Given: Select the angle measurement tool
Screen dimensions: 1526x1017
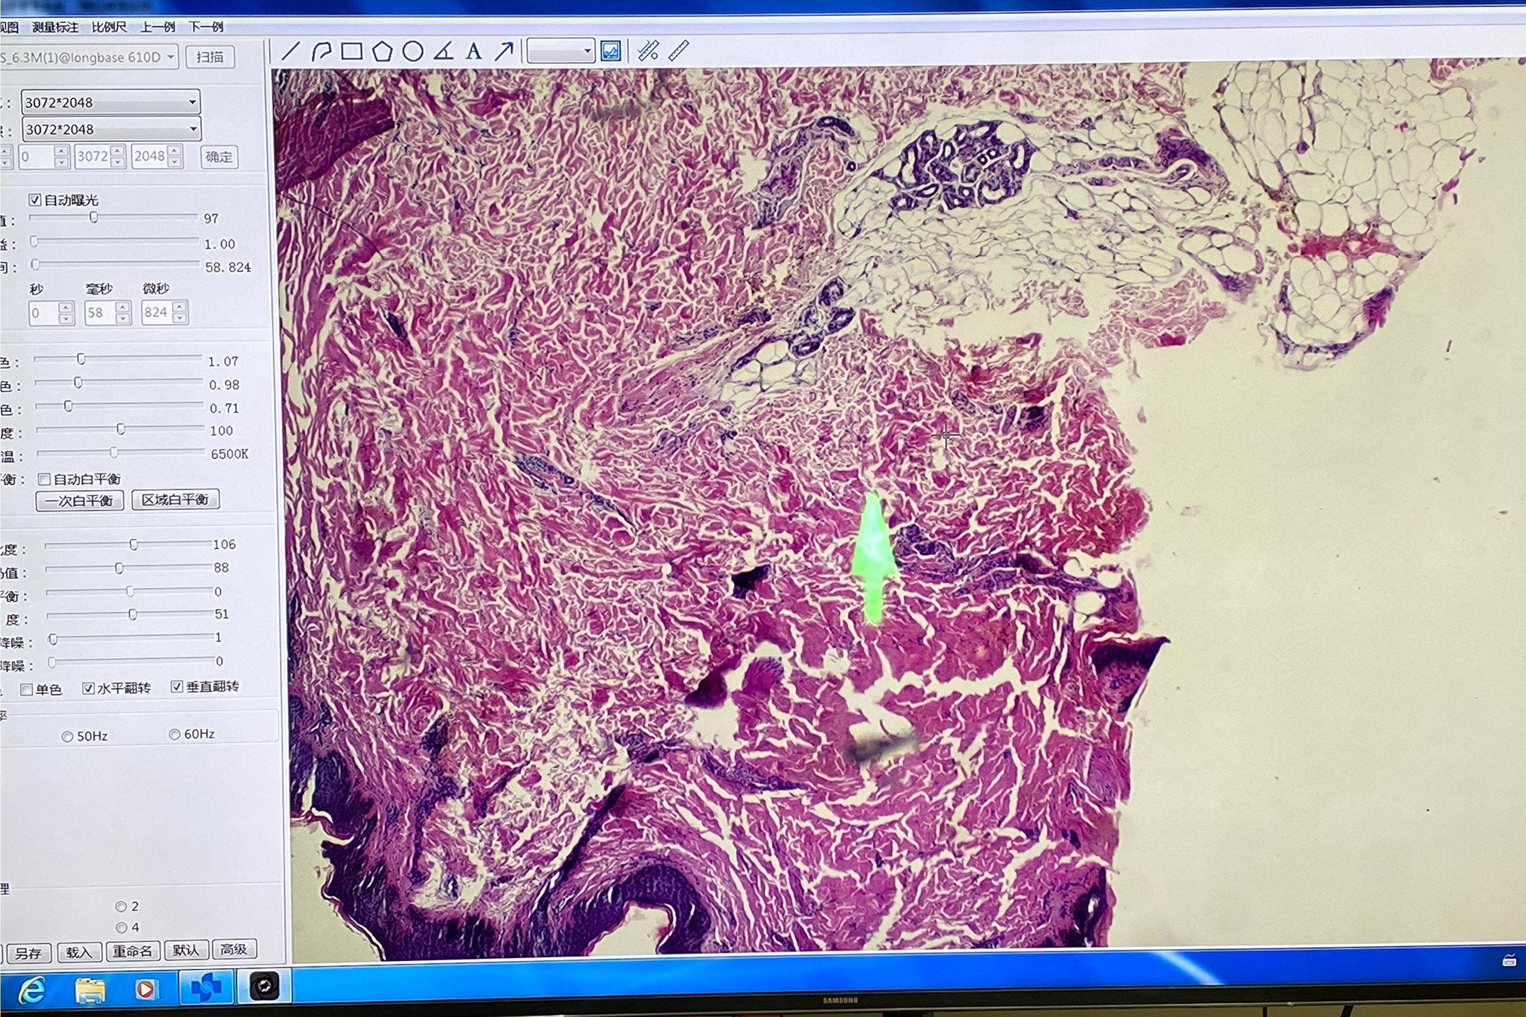Looking at the screenshot, I should click(444, 50).
